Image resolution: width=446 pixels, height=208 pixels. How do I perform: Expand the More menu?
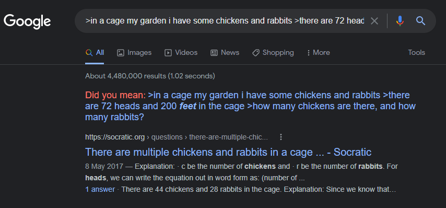pos(318,53)
